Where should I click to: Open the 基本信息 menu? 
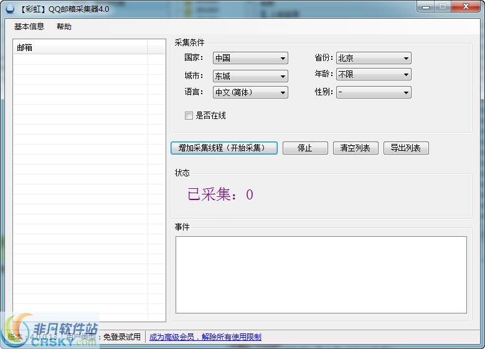(x=29, y=27)
